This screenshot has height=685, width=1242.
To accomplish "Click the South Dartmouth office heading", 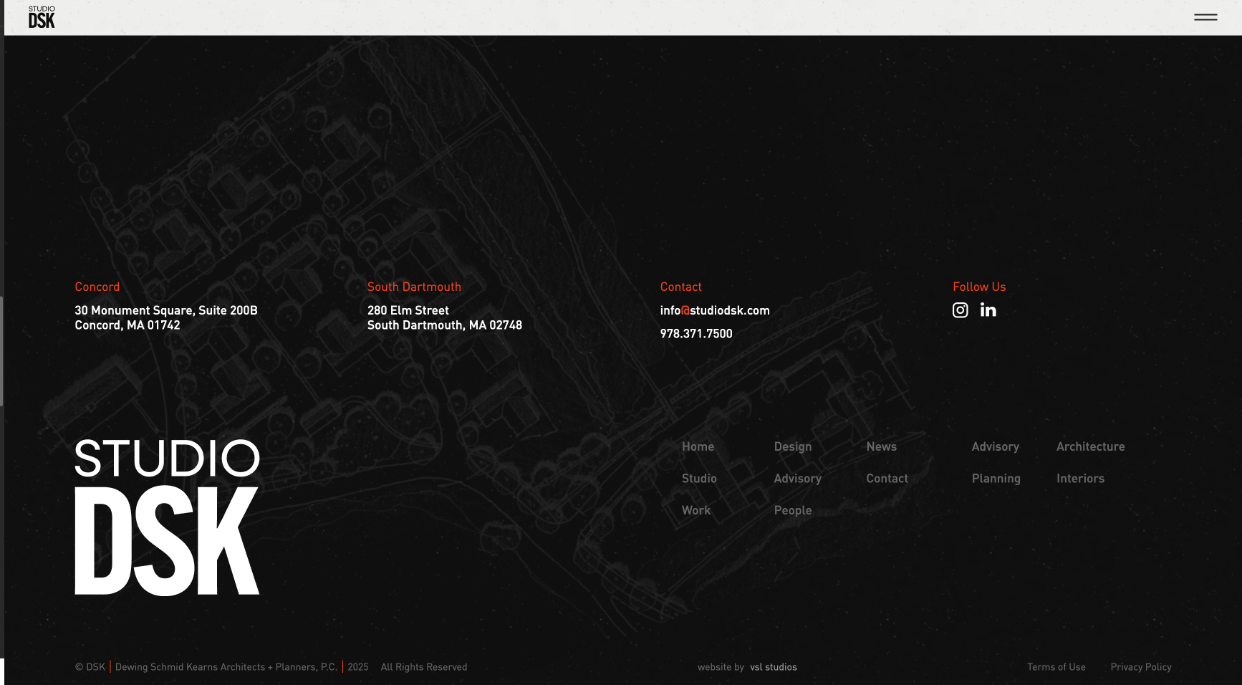I will pos(414,287).
